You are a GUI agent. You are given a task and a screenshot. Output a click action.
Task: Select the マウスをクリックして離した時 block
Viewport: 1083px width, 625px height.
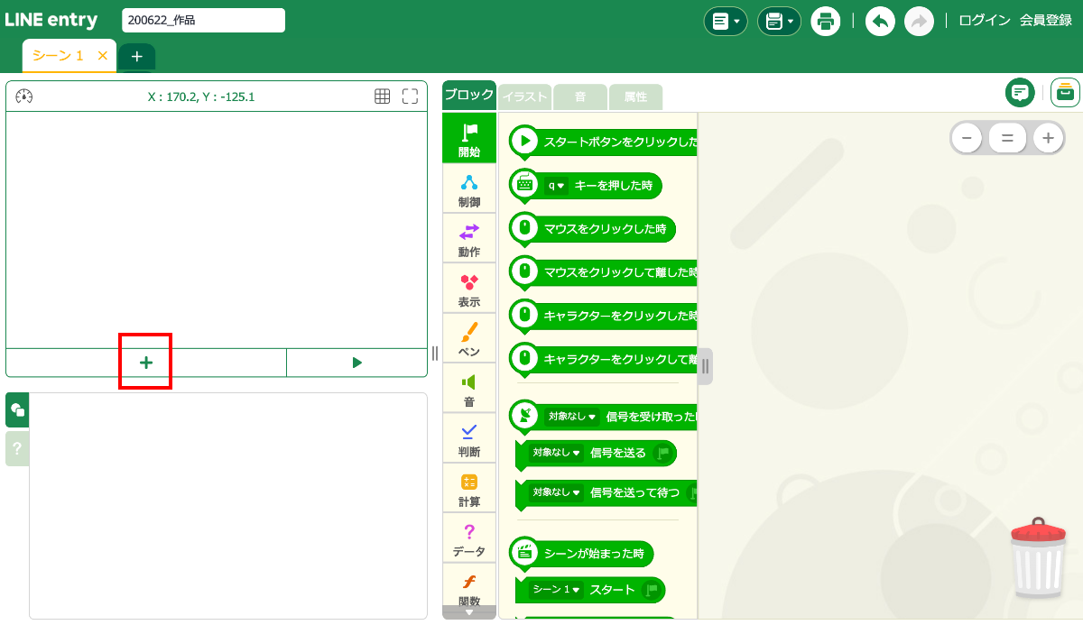pyautogui.click(x=603, y=271)
